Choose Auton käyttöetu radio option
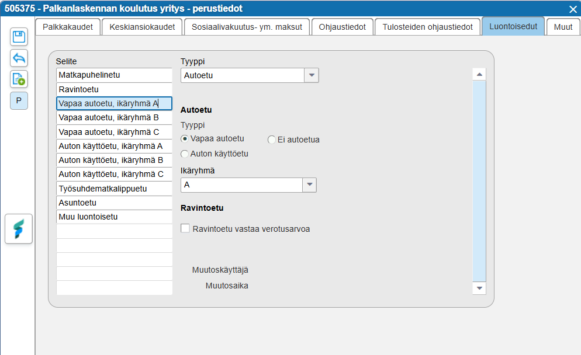The image size is (581, 355). 185,154
